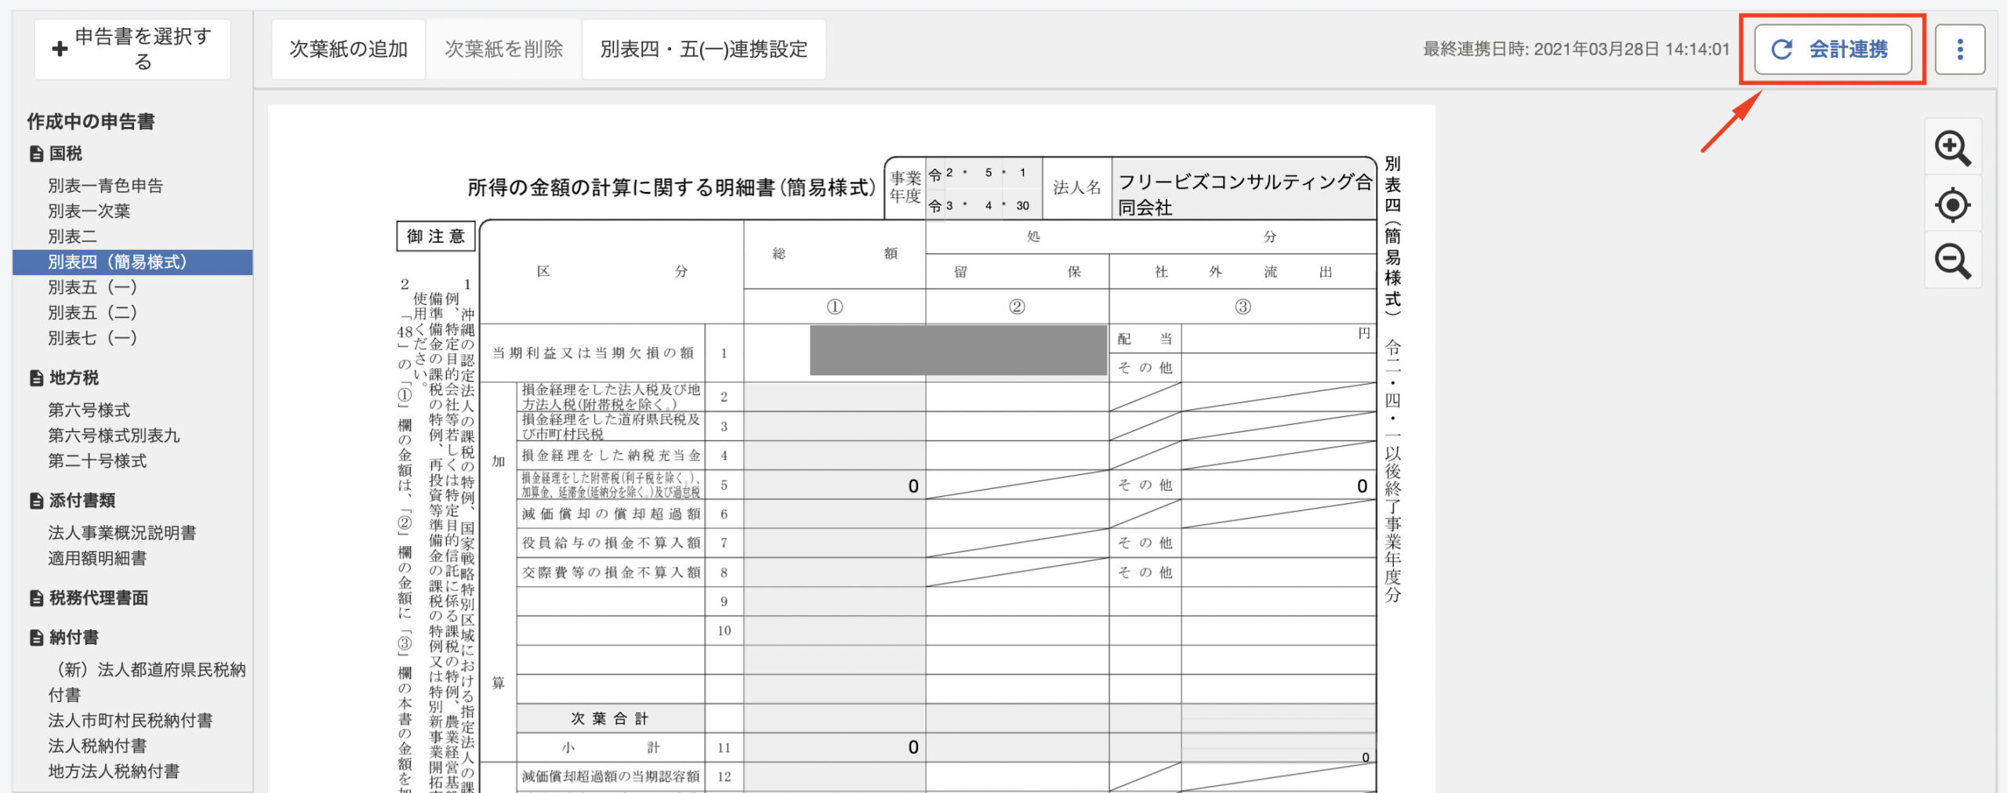Click 次葉紙の追加 button
This screenshot has height=793, width=2007.
tap(348, 49)
